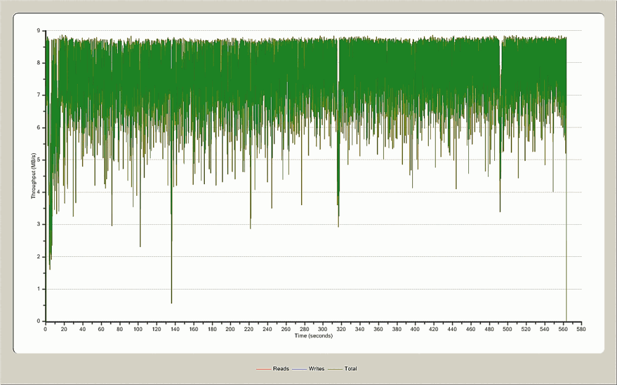Screen dimensions: 617x385
Task: Click the 9 MB/s label on the y-axis
Action: (38, 30)
